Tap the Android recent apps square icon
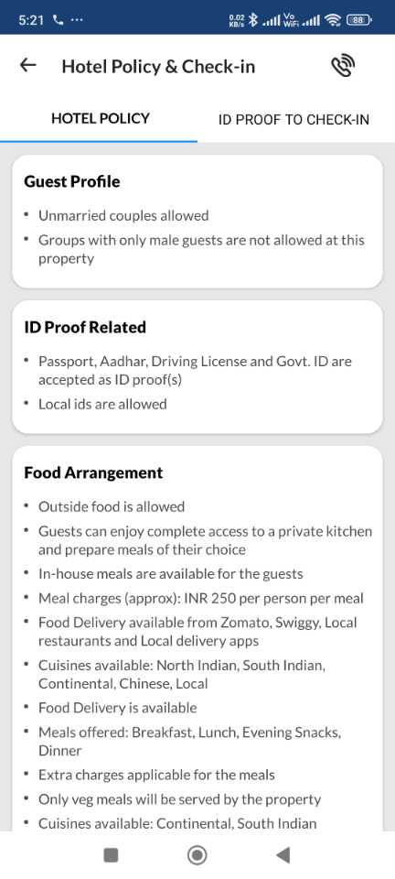 pyautogui.click(x=111, y=855)
